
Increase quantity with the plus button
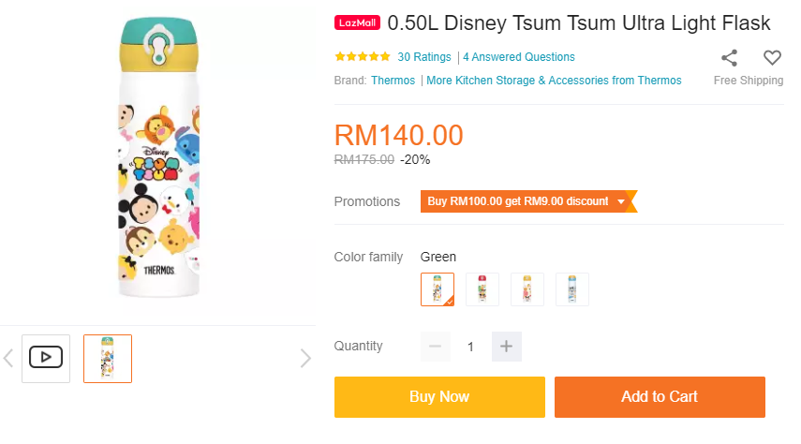click(x=506, y=347)
